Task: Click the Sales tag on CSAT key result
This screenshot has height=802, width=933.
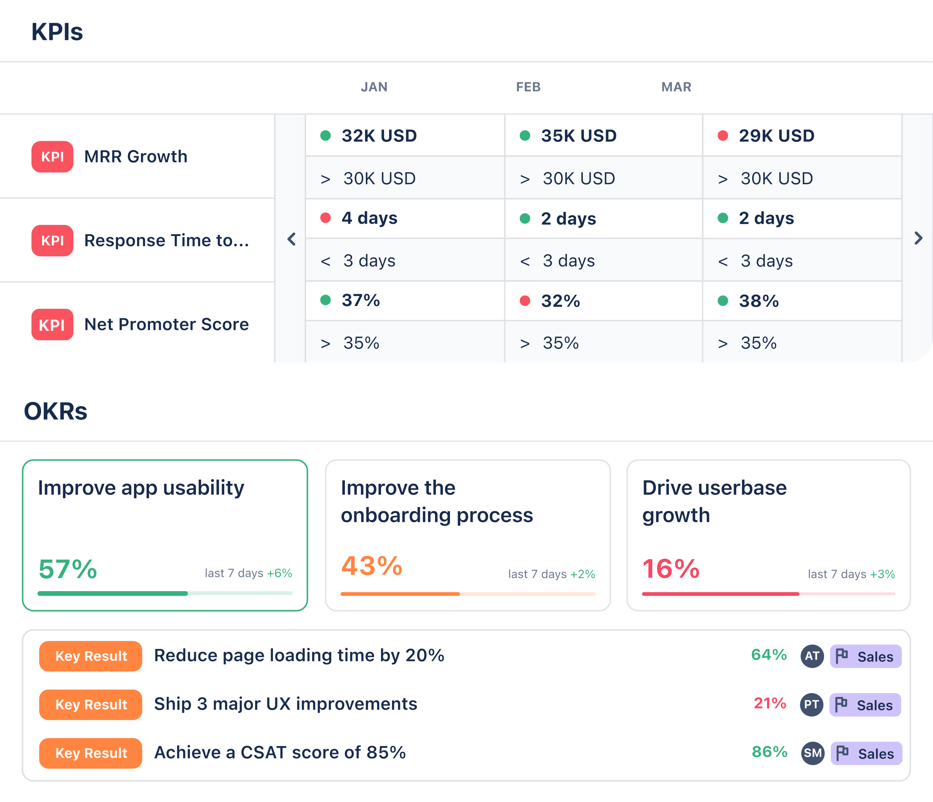Action: pos(866,753)
